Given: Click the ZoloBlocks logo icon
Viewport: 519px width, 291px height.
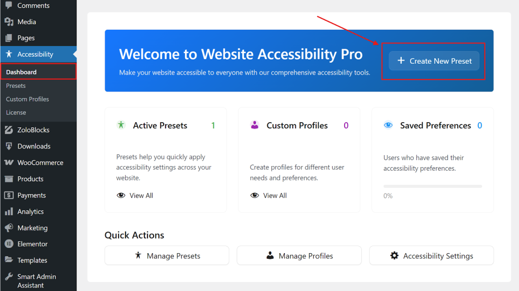Looking at the screenshot, I should (9, 130).
